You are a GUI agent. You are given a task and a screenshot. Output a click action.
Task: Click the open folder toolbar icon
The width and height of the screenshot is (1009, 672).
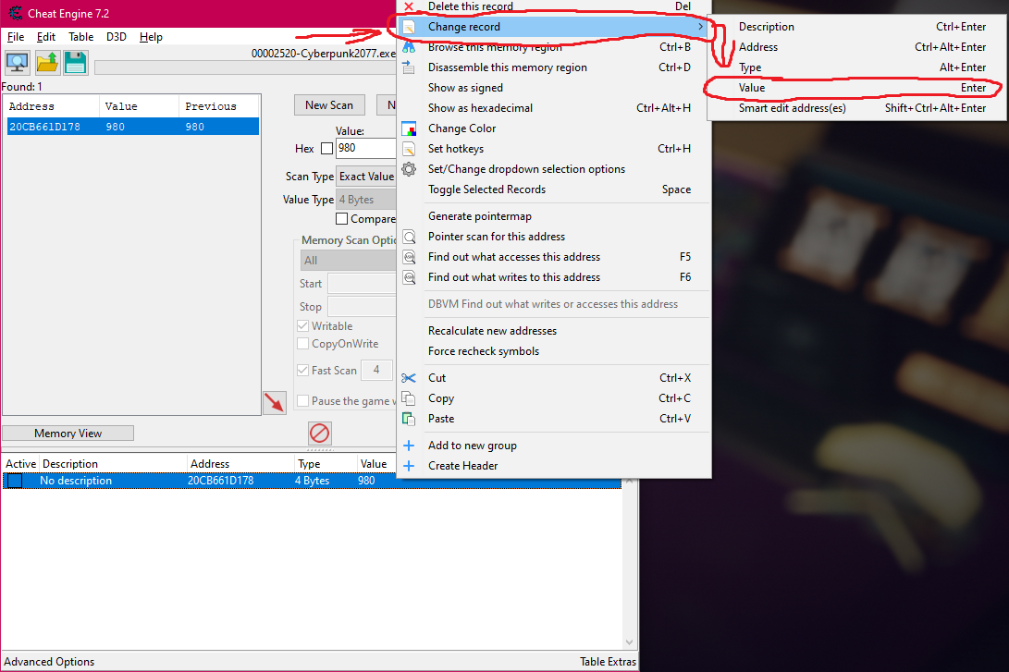[47, 62]
